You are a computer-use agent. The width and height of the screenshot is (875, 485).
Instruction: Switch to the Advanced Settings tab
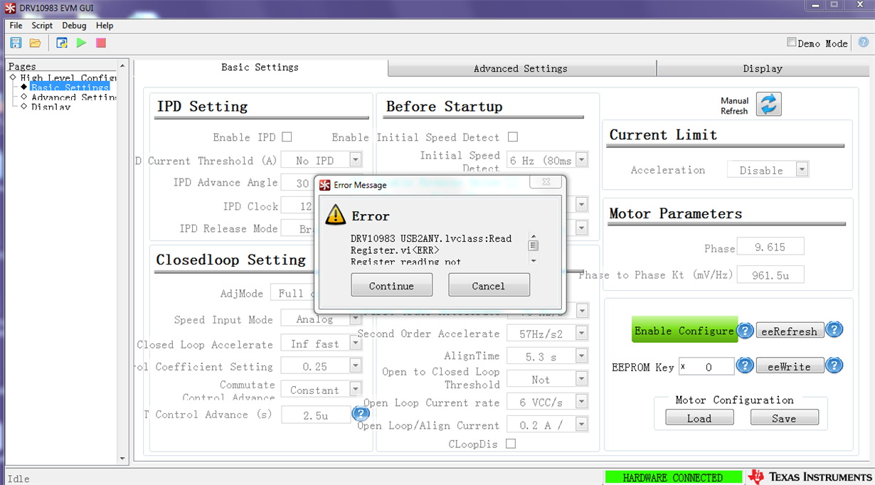521,68
